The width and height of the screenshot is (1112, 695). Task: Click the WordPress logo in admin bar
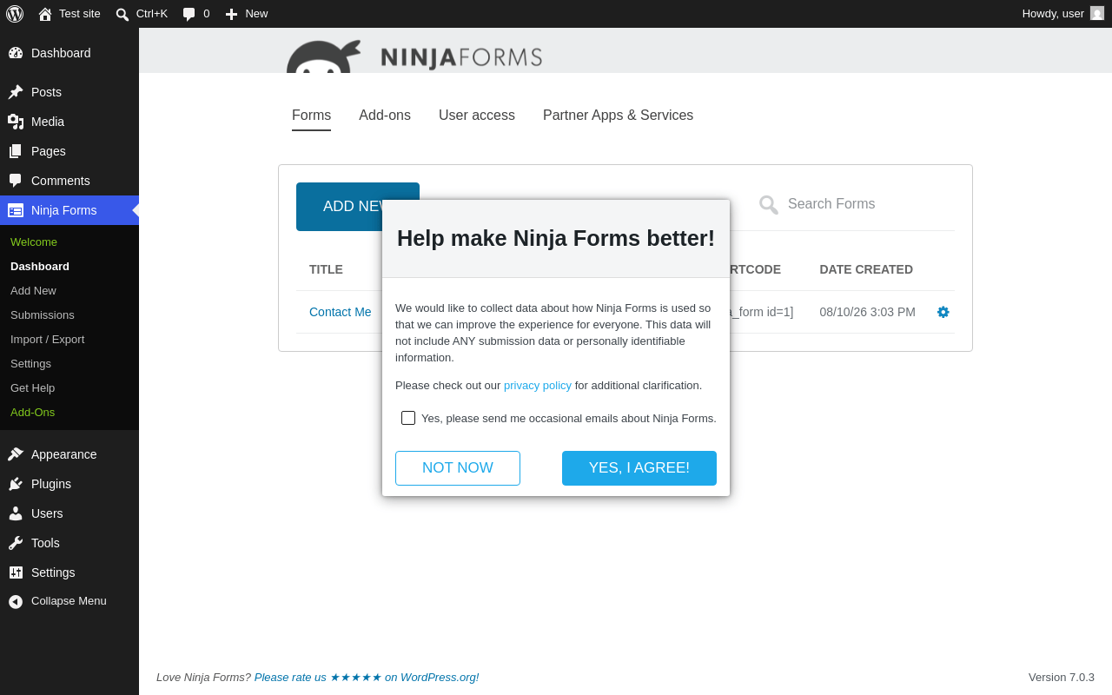15,14
